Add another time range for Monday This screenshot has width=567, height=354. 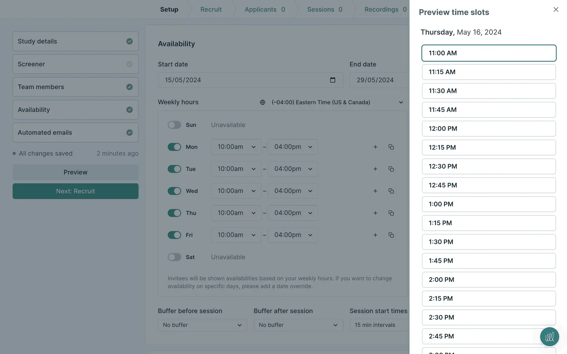375,147
